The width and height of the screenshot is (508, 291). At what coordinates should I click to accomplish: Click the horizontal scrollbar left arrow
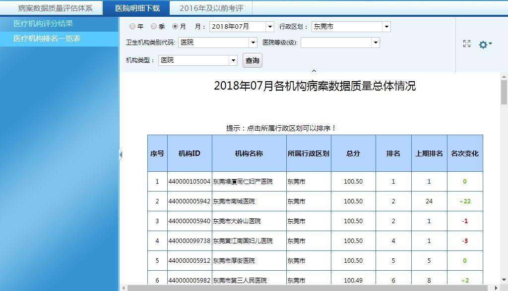[123, 288]
